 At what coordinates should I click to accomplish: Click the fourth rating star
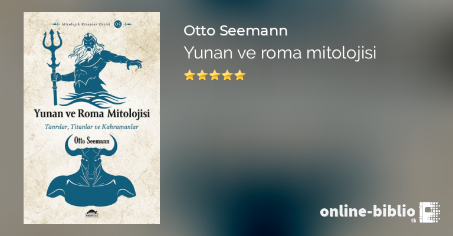tap(227, 75)
